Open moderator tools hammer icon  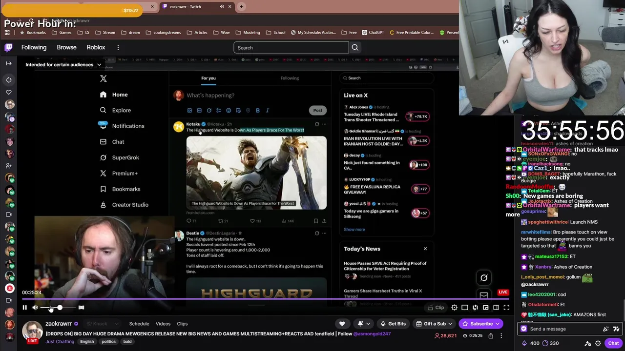pos(588,343)
